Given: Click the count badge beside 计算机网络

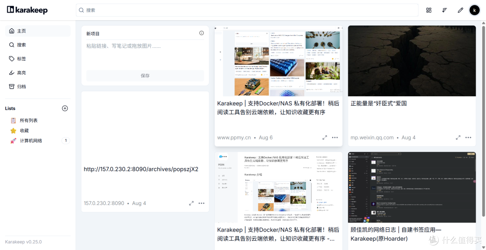Looking at the screenshot, I should (66, 141).
